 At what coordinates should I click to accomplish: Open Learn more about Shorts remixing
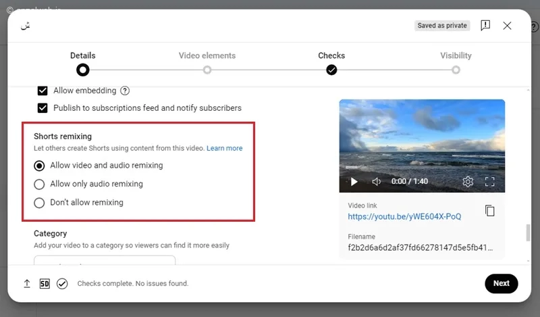tap(225, 148)
